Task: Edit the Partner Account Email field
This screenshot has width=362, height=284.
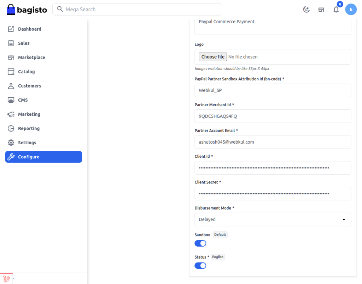Action: click(x=273, y=142)
